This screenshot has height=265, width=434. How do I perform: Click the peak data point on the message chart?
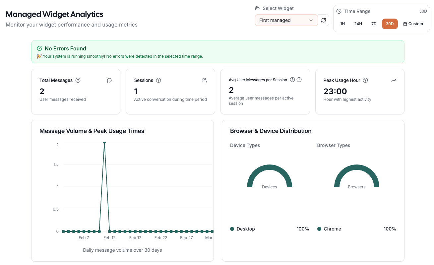click(104, 143)
